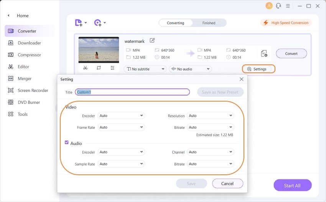Click the Title input field
The height and width of the screenshot is (202, 326).
(x=132, y=92)
